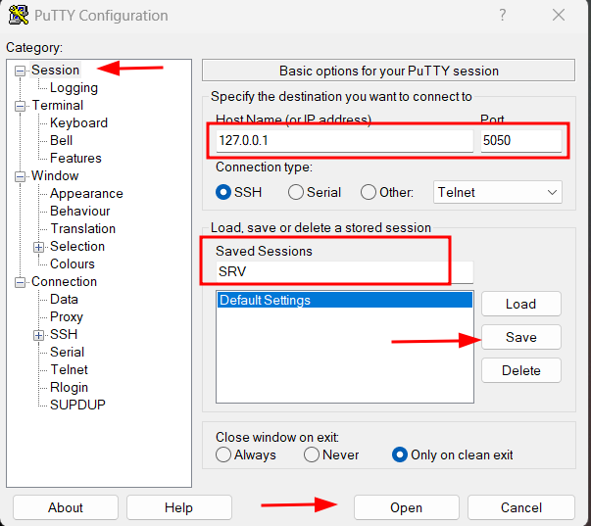Open Data settings category

[x=64, y=299]
